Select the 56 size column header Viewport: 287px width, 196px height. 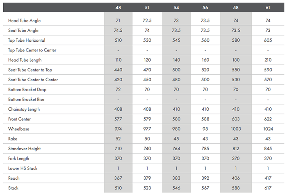[205, 7]
